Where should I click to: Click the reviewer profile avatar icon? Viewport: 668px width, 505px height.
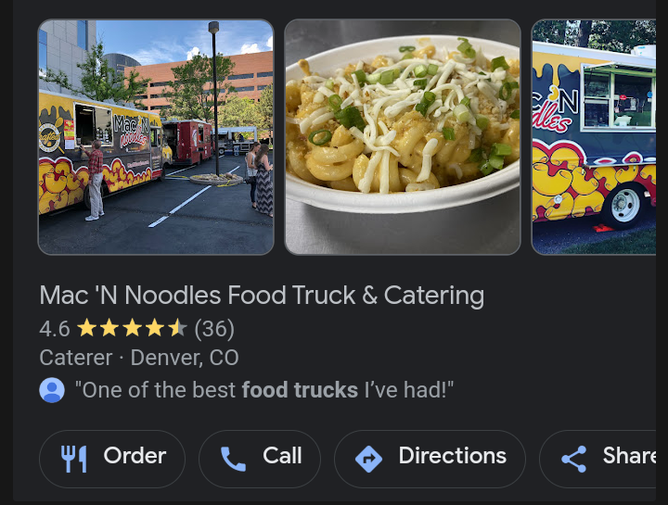(x=52, y=390)
